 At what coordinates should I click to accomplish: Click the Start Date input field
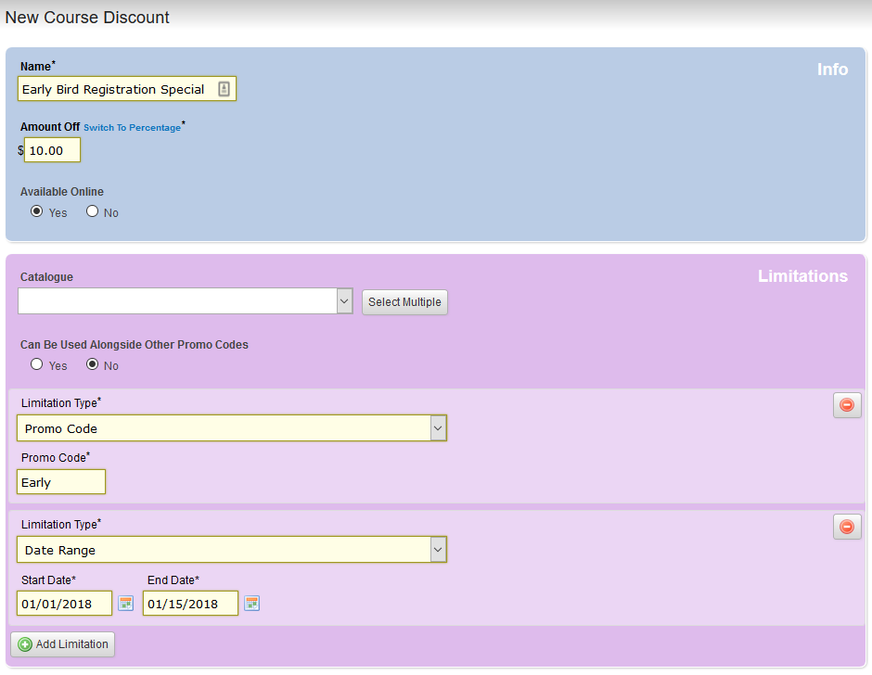[x=64, y=604]
